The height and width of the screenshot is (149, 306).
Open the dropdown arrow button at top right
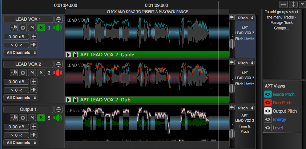(302, 4)
